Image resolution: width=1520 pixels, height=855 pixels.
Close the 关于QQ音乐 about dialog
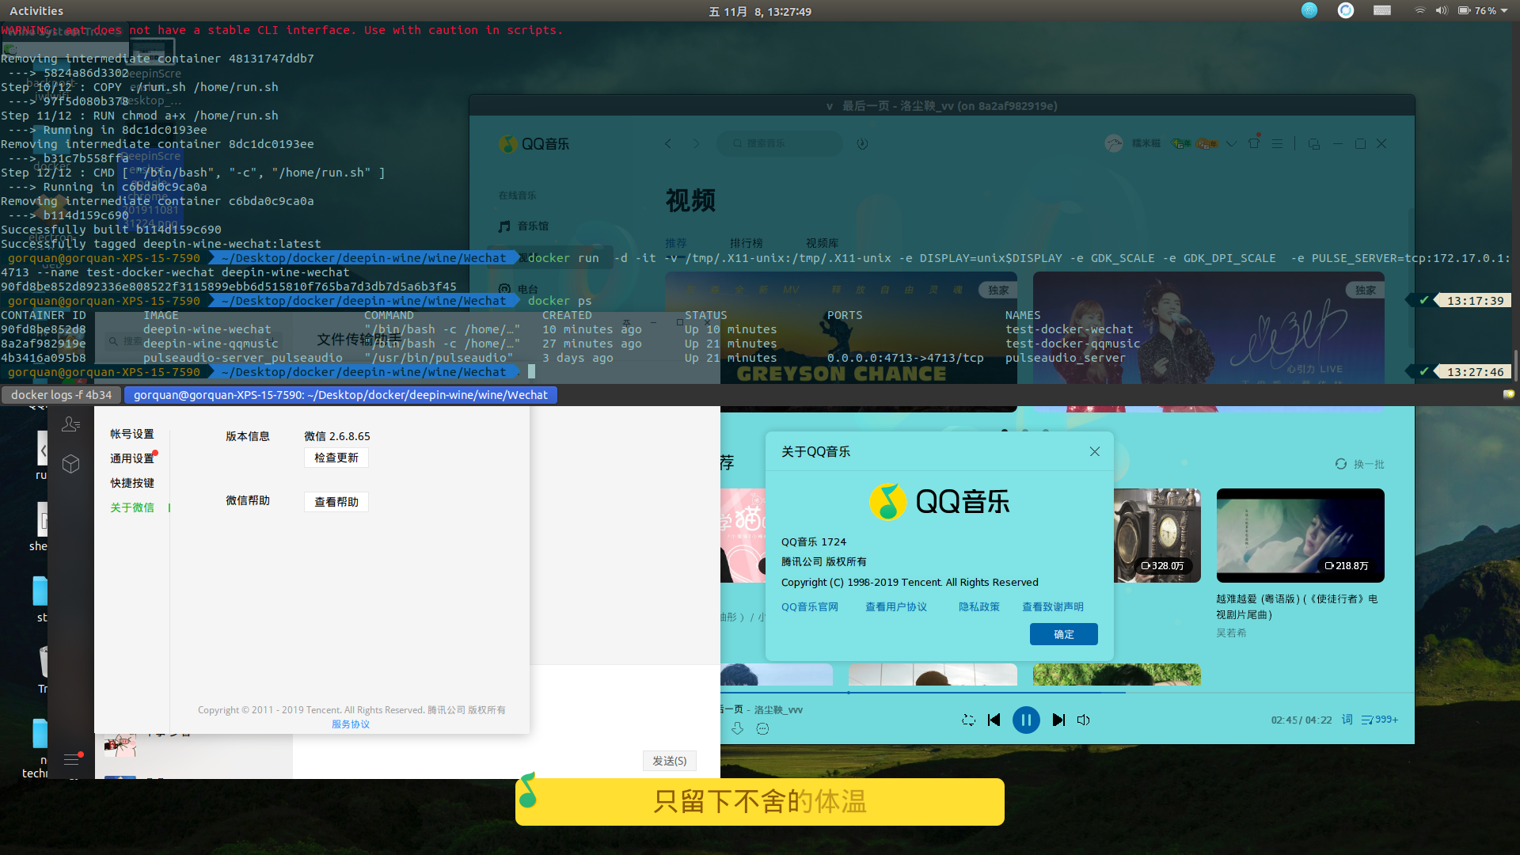click(1094, 451)
